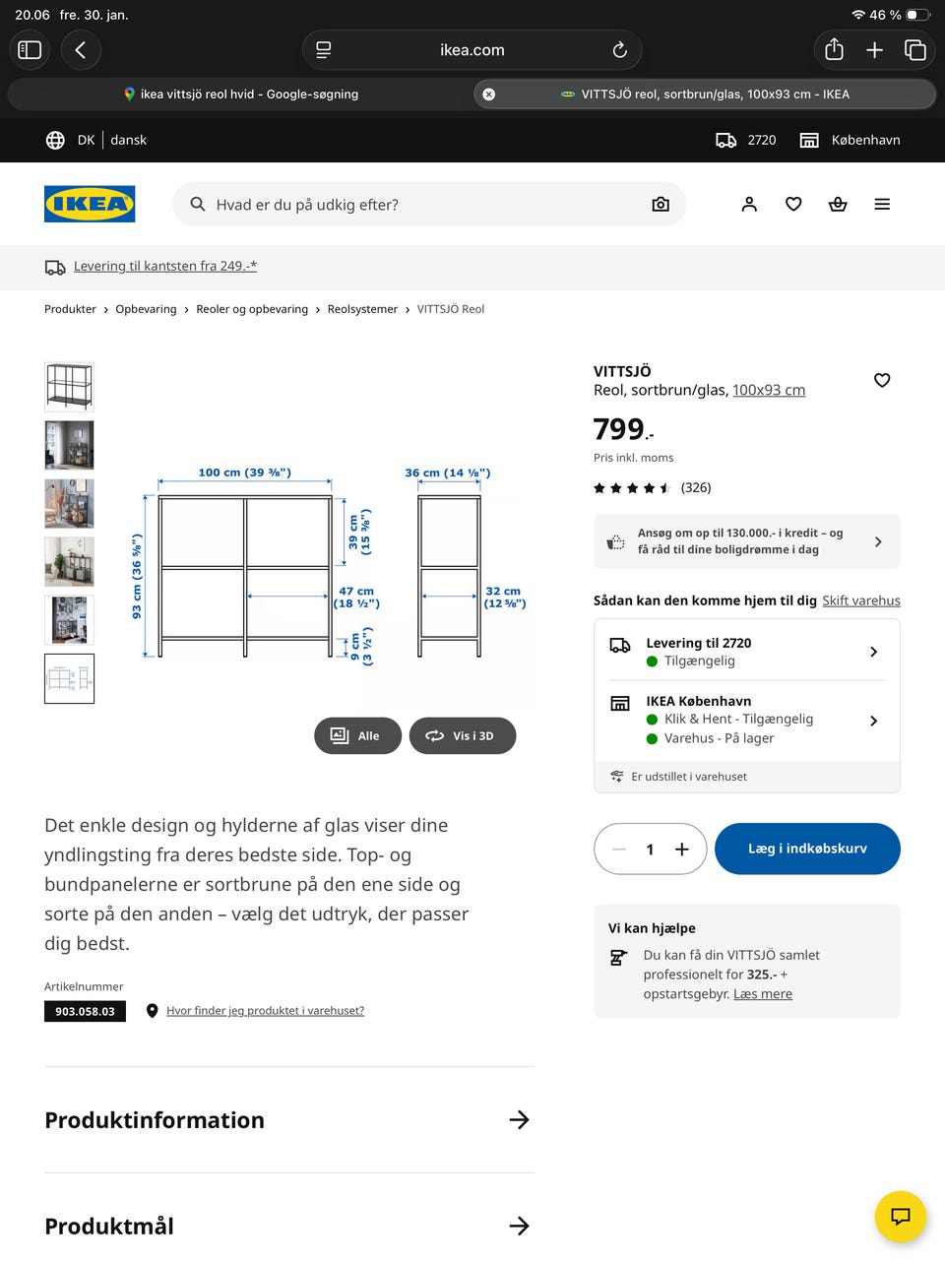
Task: Save VITTSJÖ to favourites with the heart
Action: [x=882, y=380]
